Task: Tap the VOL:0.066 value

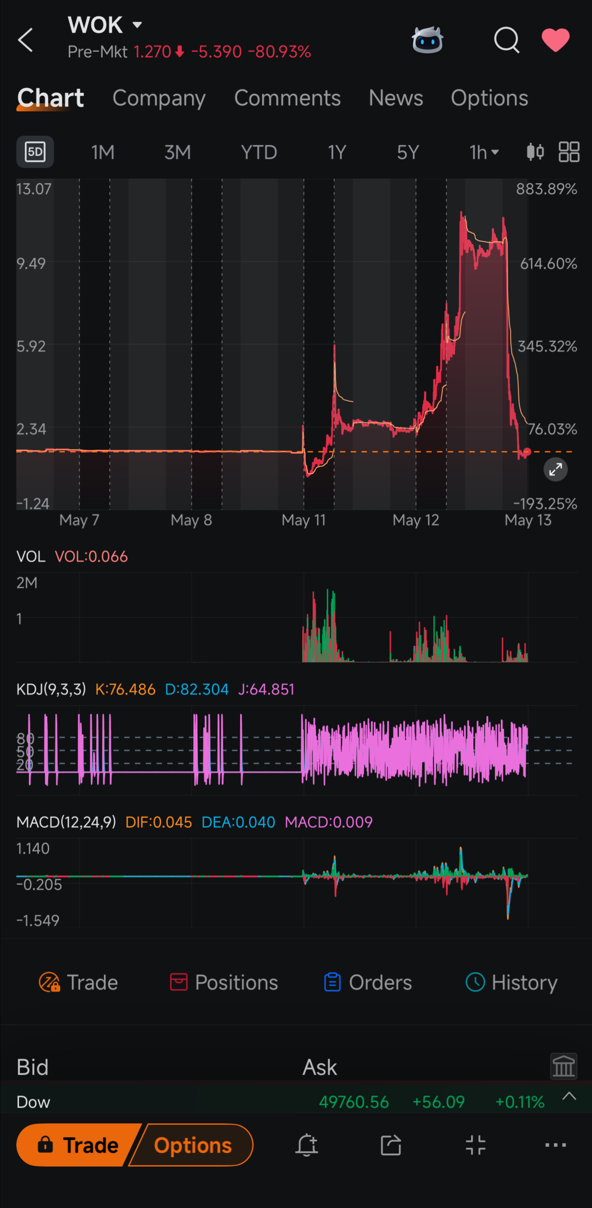Action: (x=91, y=556)
